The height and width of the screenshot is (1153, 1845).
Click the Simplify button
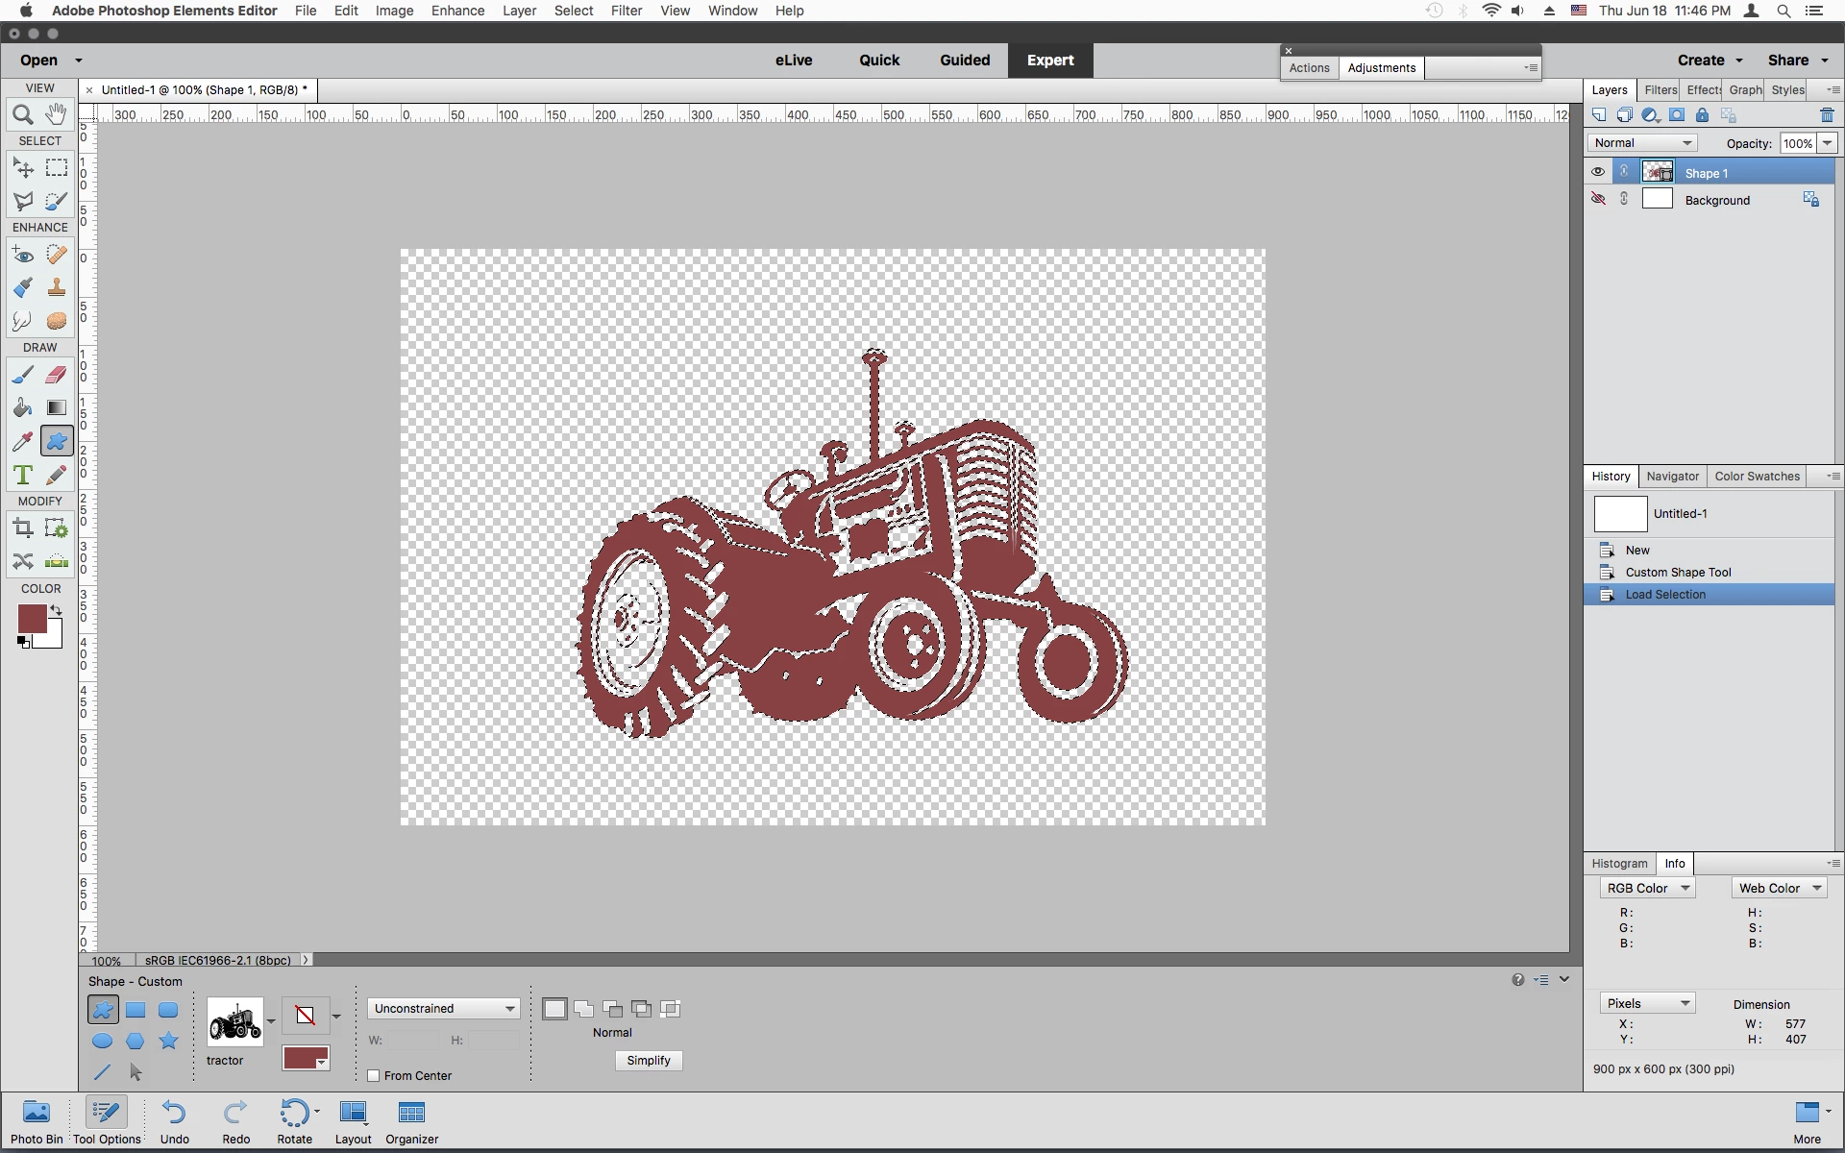coord(649,1060)
